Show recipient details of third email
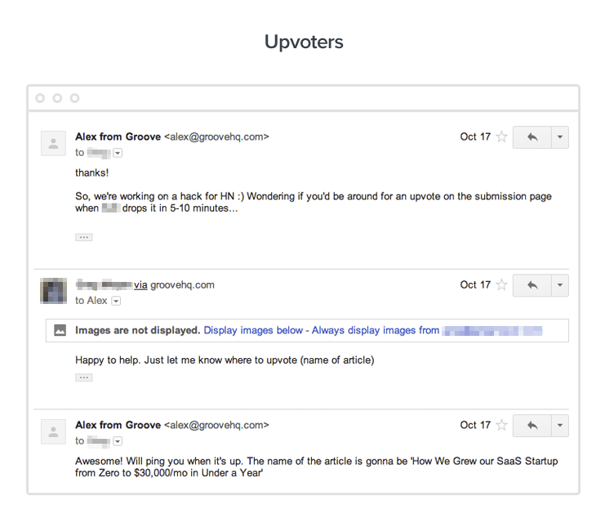The height and width of the screenshot is (523, 605). point(118,441)
